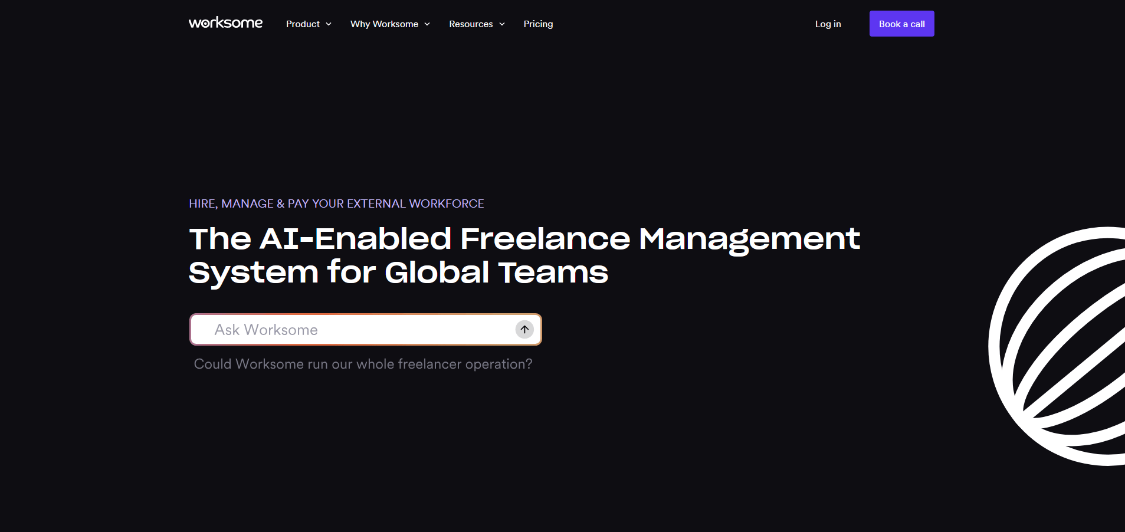1125x532 pixels.
Task: Open the Resources menu
Action: [477, 24]
